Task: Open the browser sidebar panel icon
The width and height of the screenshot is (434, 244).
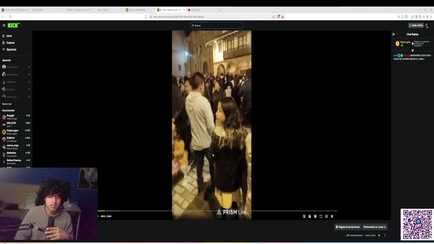Action: tap(416, 17)
